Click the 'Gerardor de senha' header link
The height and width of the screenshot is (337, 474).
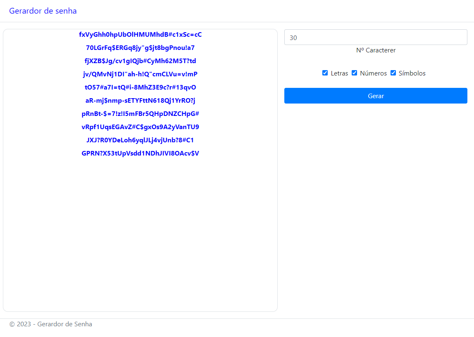[43, 11]
